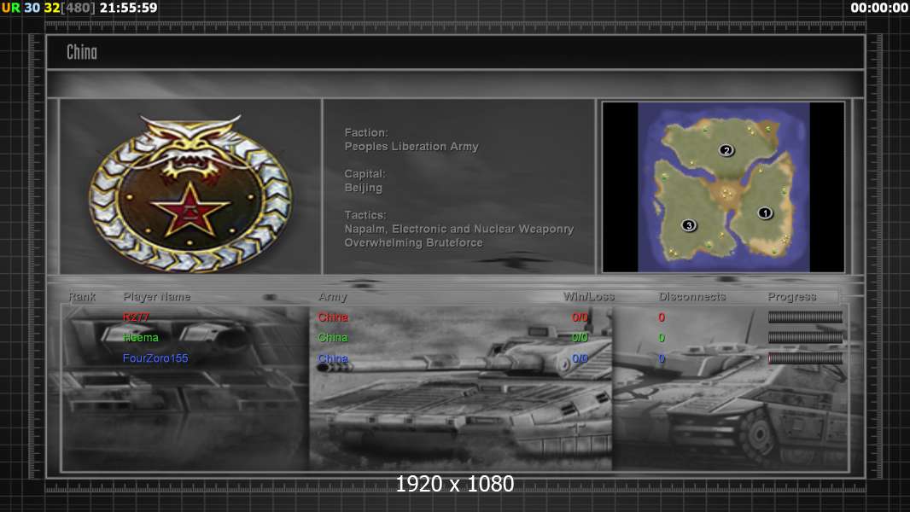This screenshot has height=512, width=910.
Task: Click the blue China army entry for FourZoro155
Action: point(333,358)
